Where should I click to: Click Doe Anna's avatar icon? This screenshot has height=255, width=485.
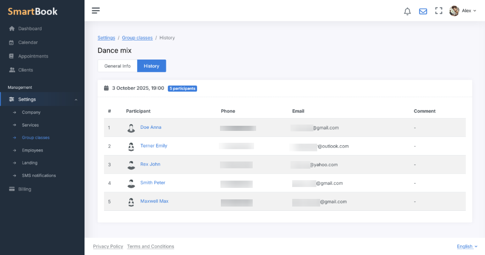131,128
